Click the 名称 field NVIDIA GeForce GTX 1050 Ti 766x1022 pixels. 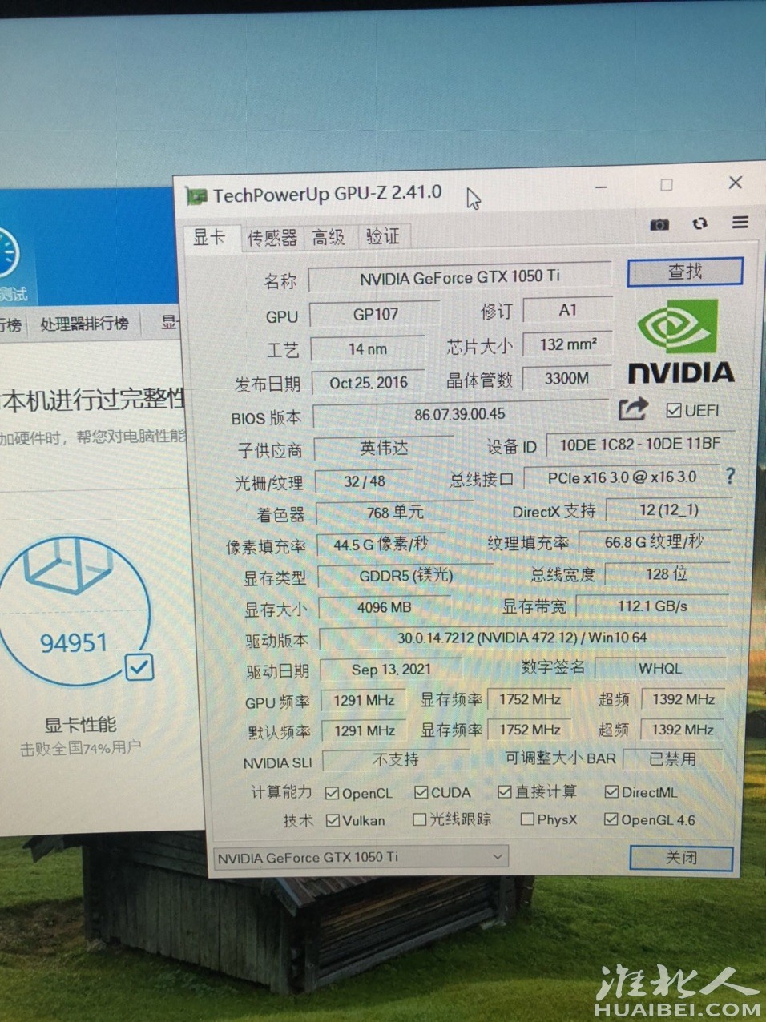pos(460,277)
